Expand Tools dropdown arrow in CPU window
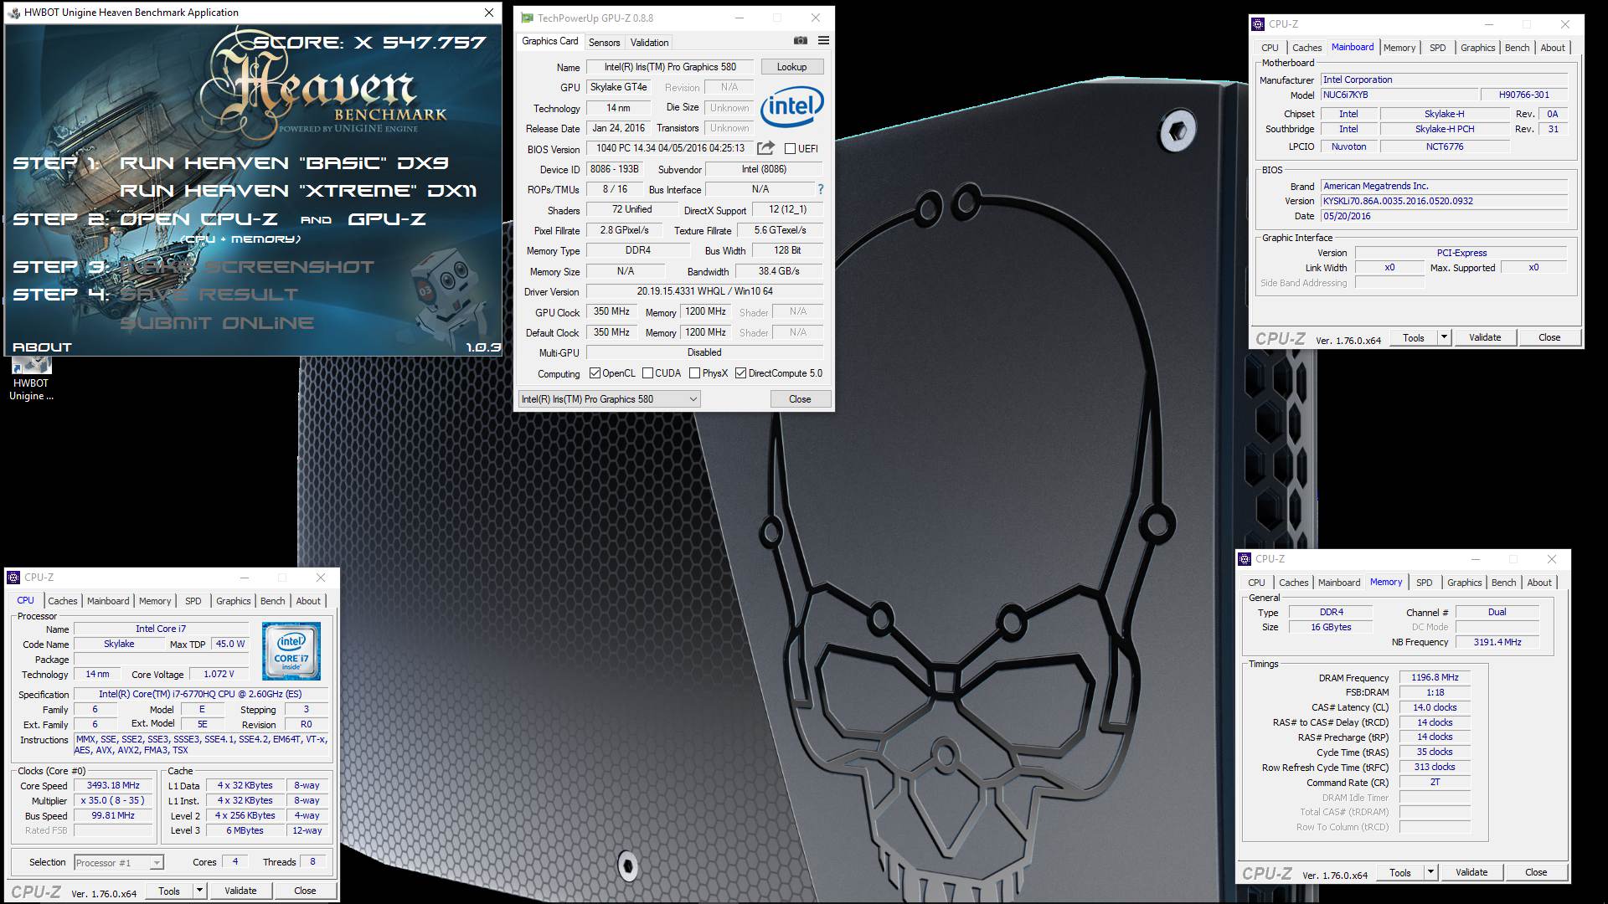 (x=199, y=891)
